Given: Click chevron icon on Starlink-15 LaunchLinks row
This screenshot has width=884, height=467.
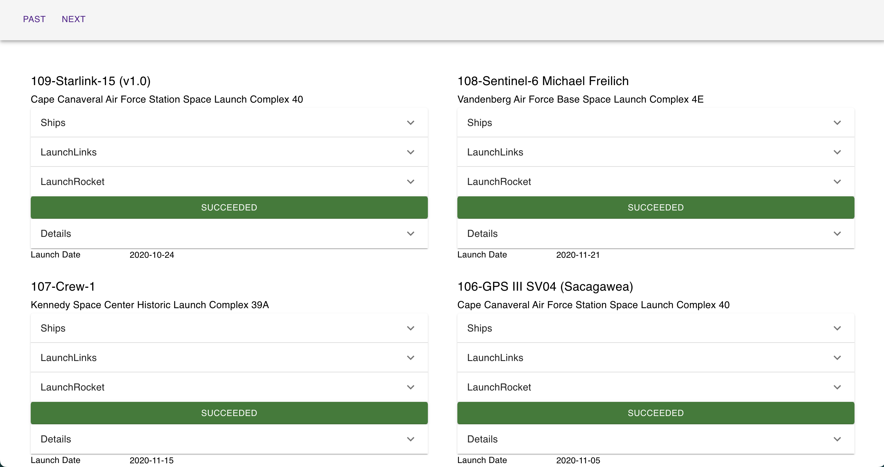Looking at the screenshot, I should coord(410,152).
